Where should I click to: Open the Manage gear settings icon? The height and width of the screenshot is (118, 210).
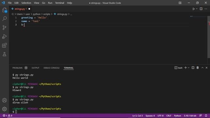[4, 109]
